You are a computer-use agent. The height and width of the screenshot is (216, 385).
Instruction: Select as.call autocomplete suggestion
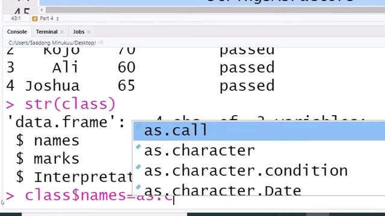tap(259, 131)
